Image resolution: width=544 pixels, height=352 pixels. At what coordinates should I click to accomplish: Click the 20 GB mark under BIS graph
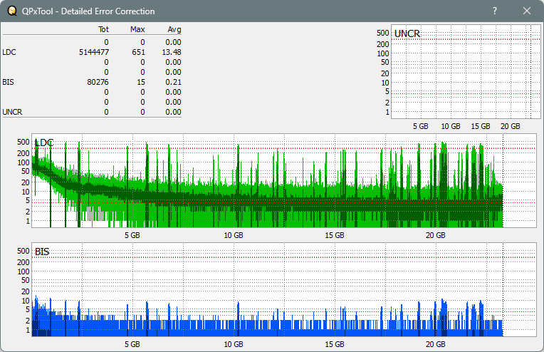435,344
